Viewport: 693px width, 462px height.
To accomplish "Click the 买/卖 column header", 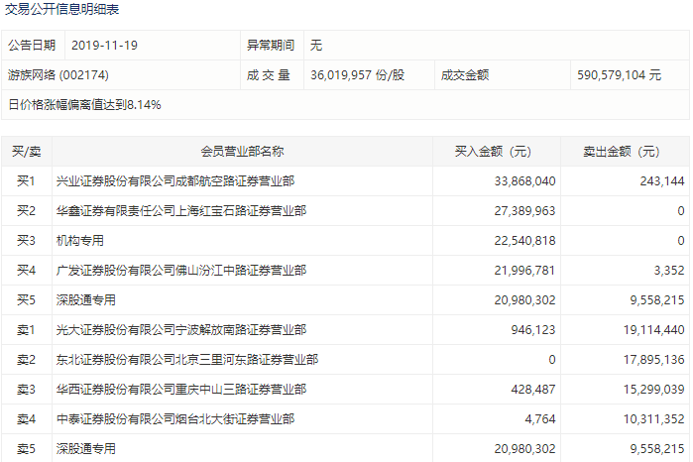I will pos(27,152).
